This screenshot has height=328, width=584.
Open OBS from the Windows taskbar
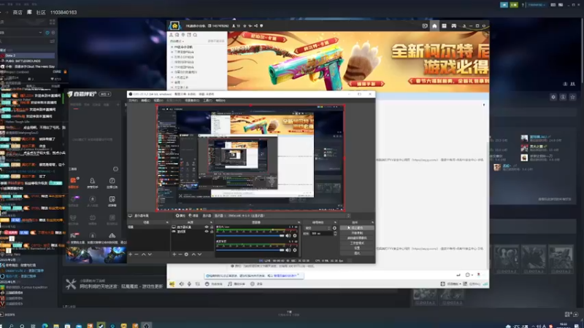pos(147,325)
